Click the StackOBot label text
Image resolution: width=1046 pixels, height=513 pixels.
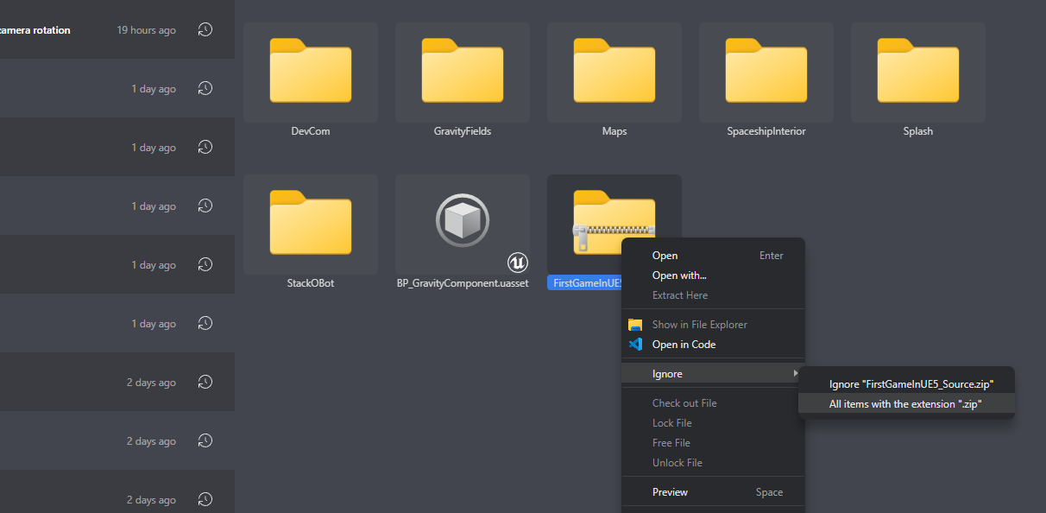[x=311, y=283]
